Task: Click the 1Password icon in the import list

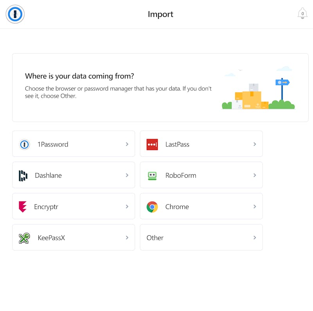Action: 24,144
